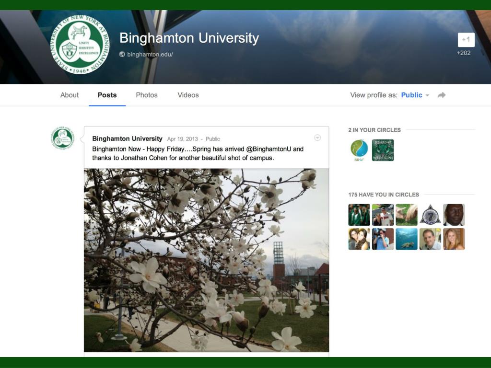The height and width of the screenshot is (368, 491).
Task: Click the green Wrestling circle member icon
Action: click(x=383, y=150)
